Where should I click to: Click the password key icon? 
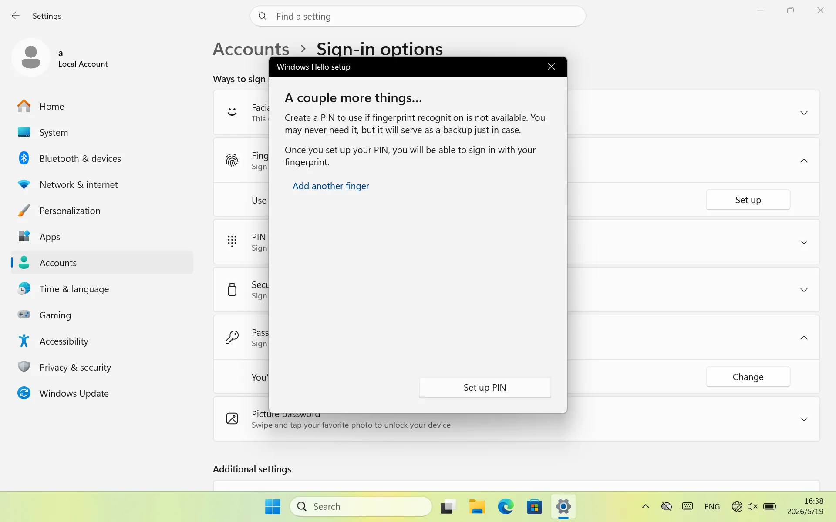[232, 337]
